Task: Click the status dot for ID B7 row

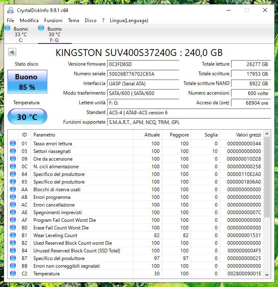Action: pos(13,258)
